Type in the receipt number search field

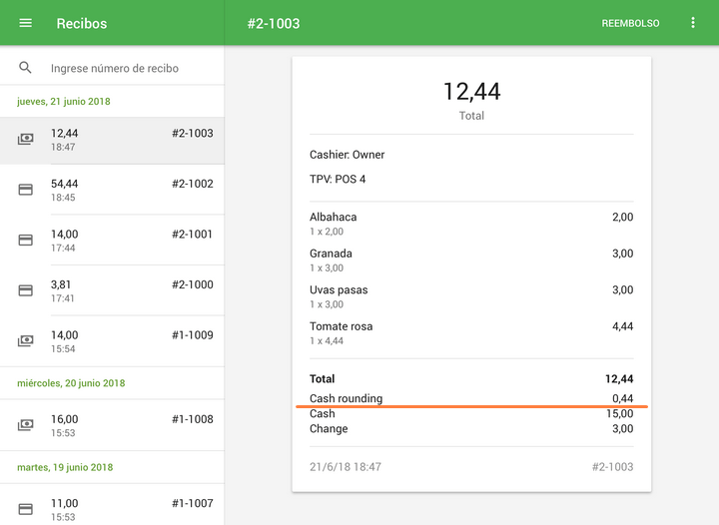pyautogui.click(x=130, y=69)
